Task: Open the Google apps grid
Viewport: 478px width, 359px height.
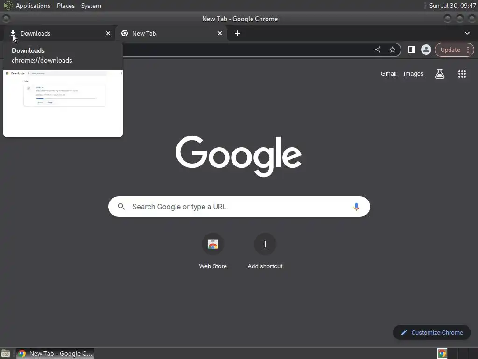Action: [x=462, y=73]
